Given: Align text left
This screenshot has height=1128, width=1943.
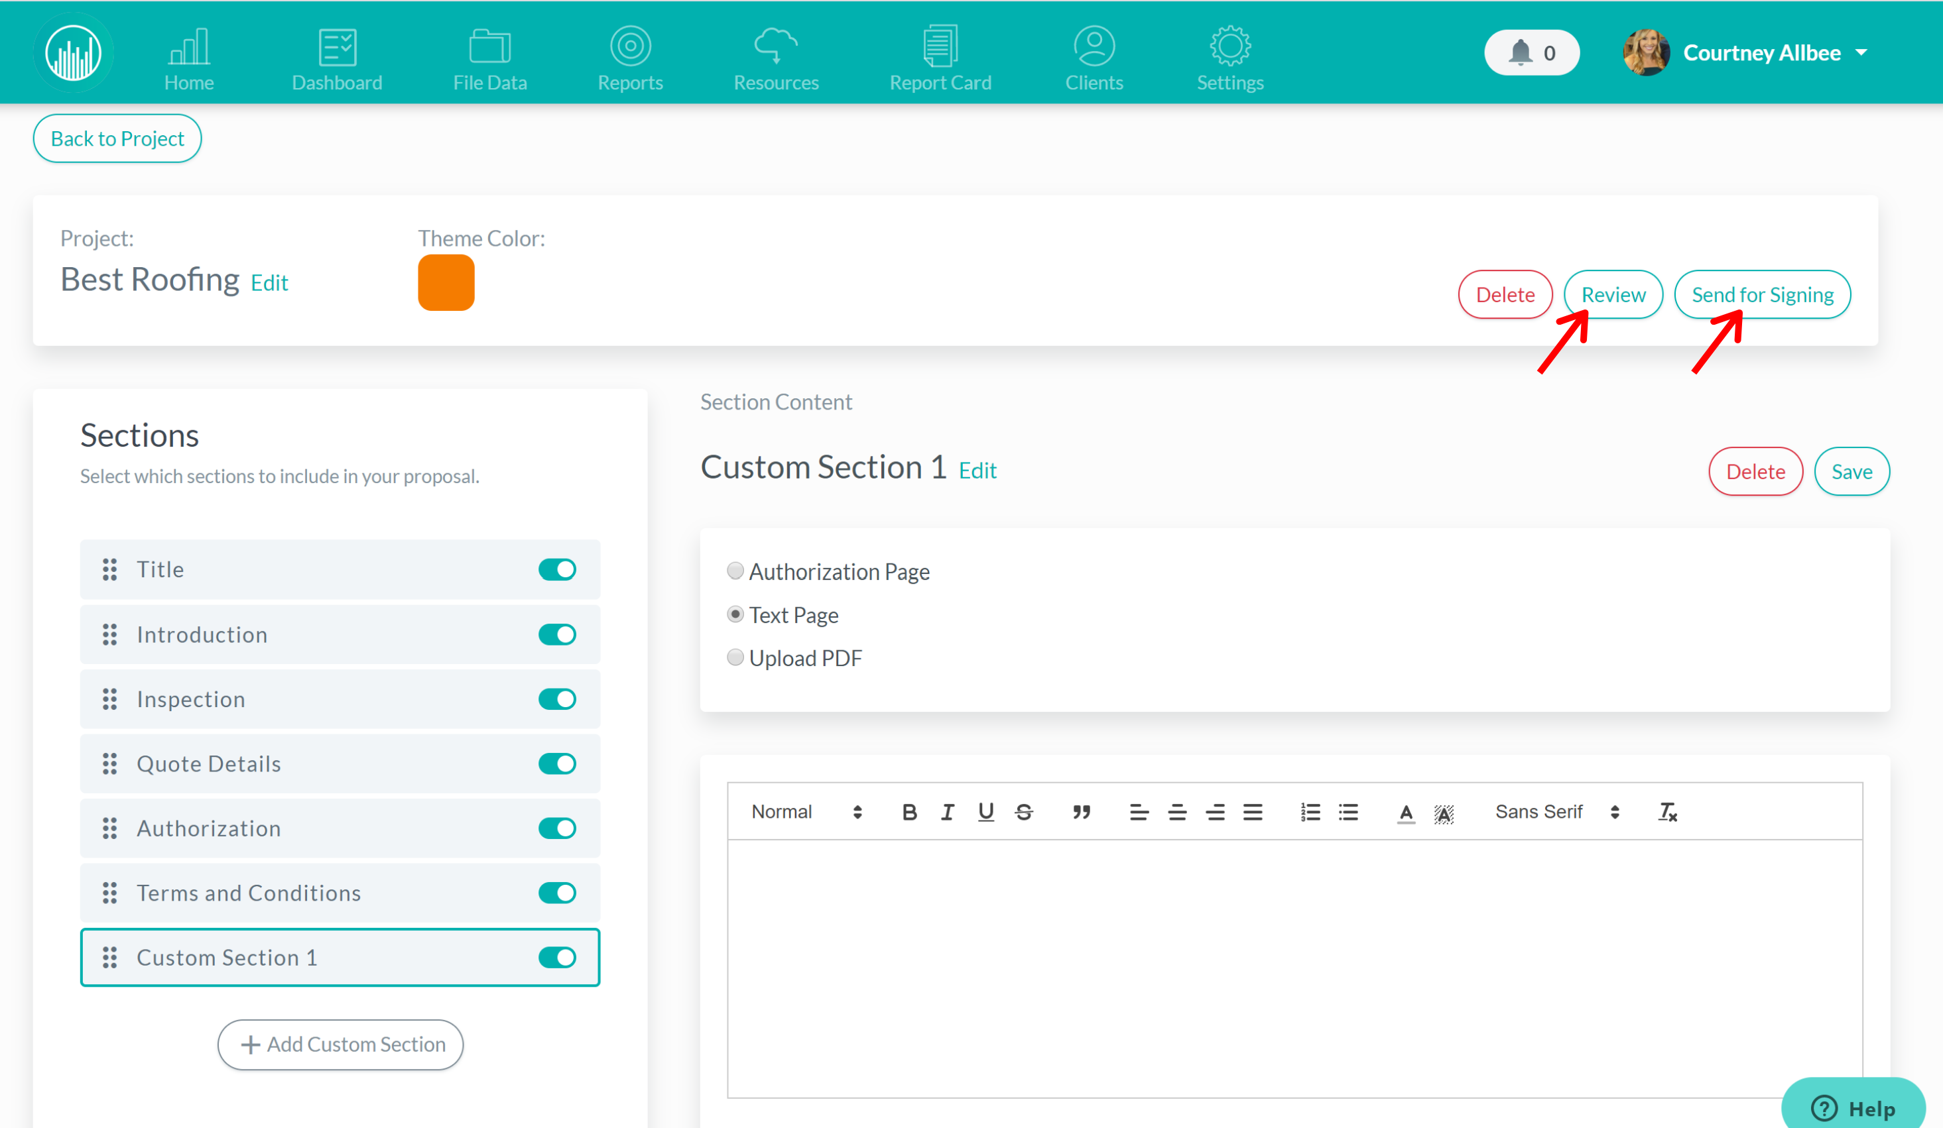Looking at the screenshot, I should tap(1139, 812).
